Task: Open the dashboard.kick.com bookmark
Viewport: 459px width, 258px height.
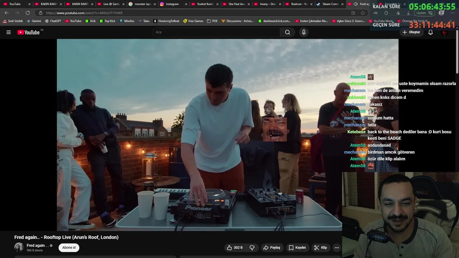Action: tap(275, 21)
